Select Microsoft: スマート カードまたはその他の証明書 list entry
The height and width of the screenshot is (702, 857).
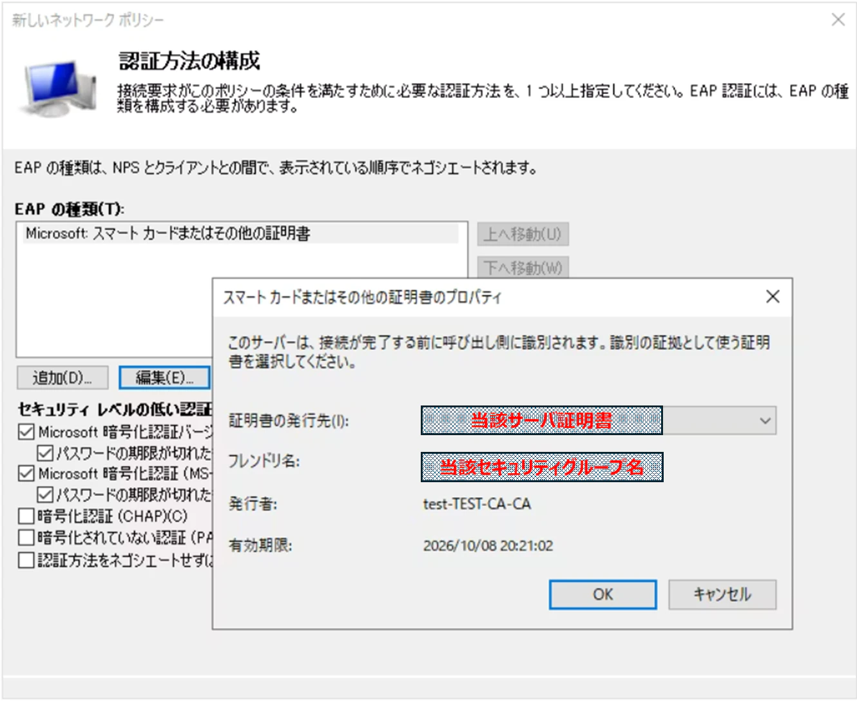241,233
